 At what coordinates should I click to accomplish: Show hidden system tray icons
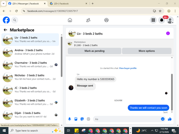point(152,130)
